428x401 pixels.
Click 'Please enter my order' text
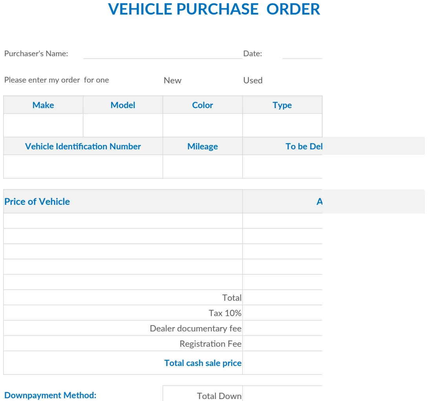click(42, 80)
